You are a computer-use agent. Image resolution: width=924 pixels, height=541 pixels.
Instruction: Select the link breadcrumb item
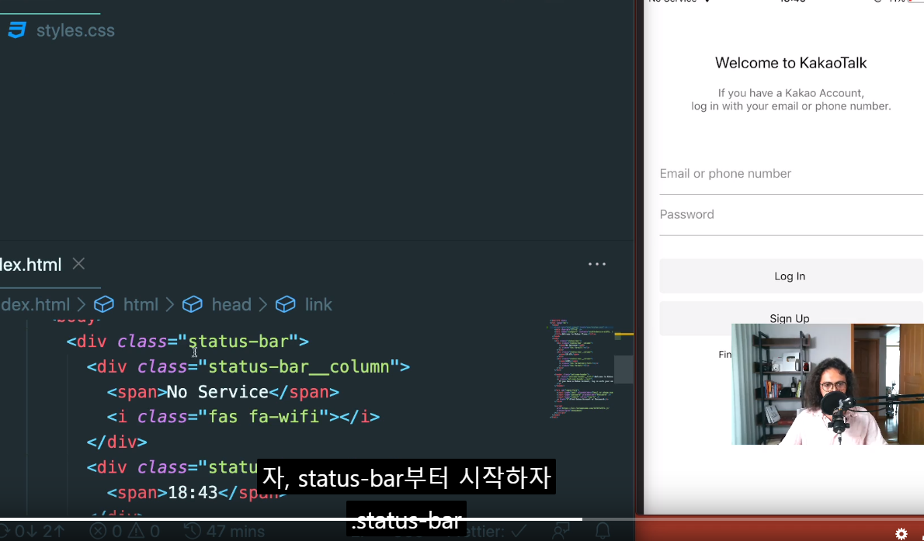[x=318, y=304]
